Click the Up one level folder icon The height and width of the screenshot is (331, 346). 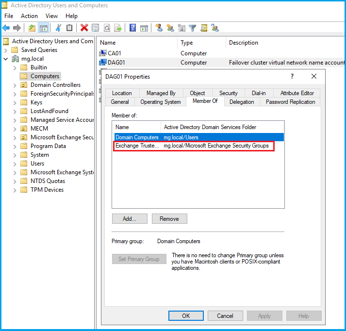(32, 28)
